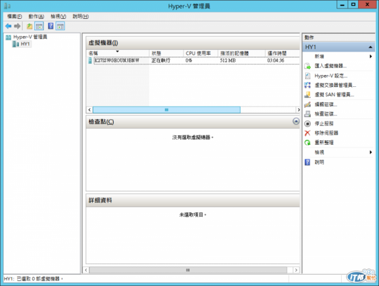Viewport: 379px width, 286px height.
Task: Click the gray Forward arrow in the toolbar
Action: 17,26
